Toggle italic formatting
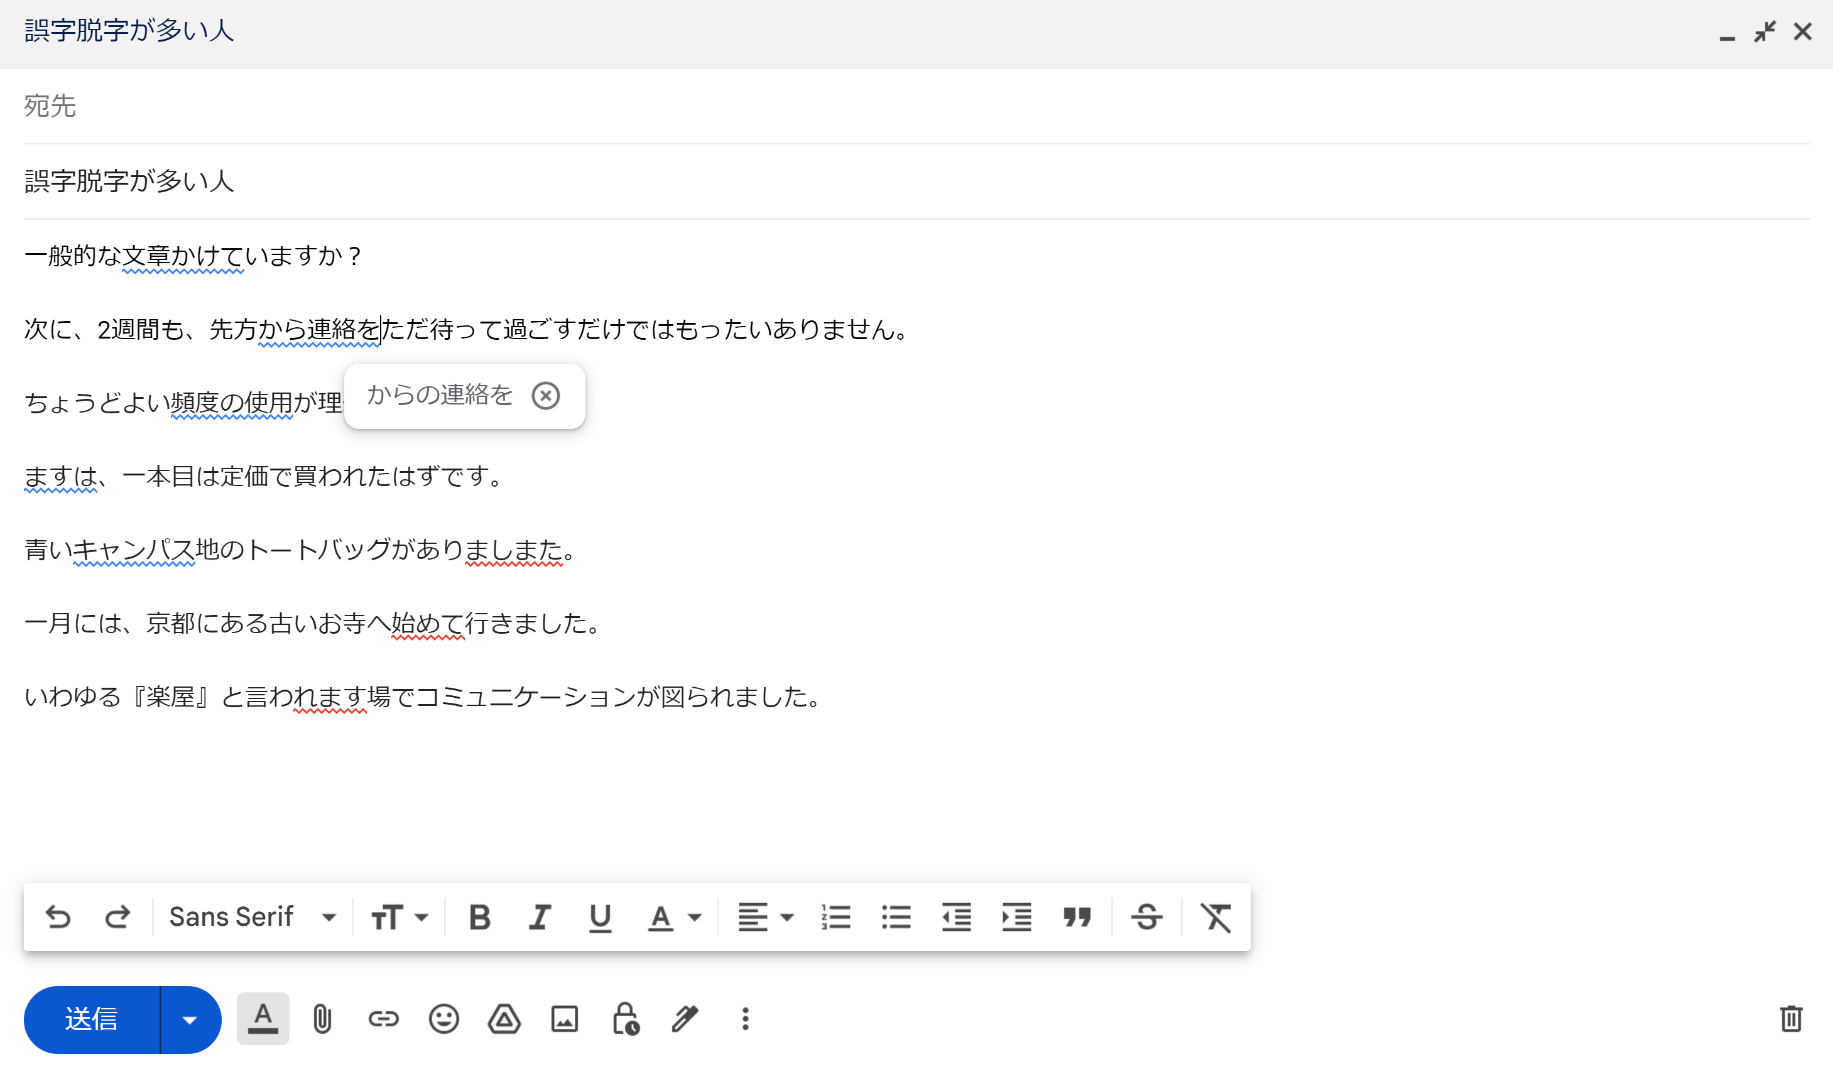This screenshot has width=1833, height=1069. point(539,916)
